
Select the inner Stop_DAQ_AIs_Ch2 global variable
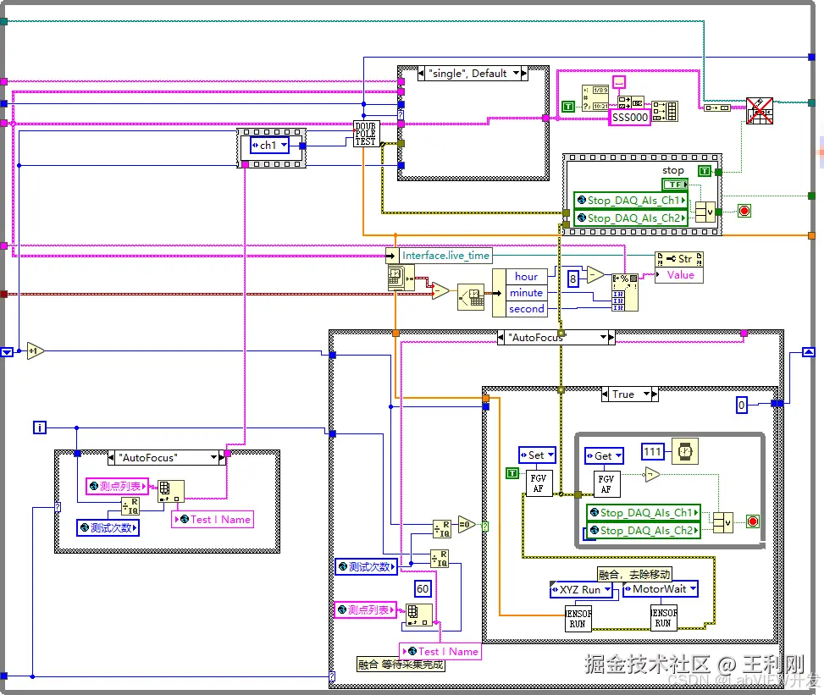pyautogui.click(x=644, y=530)
